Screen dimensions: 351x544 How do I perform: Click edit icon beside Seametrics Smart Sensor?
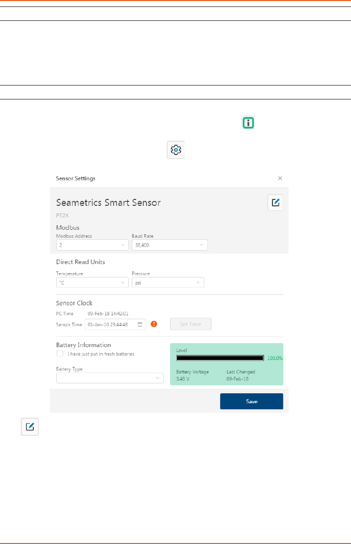(x=275, y=202)
